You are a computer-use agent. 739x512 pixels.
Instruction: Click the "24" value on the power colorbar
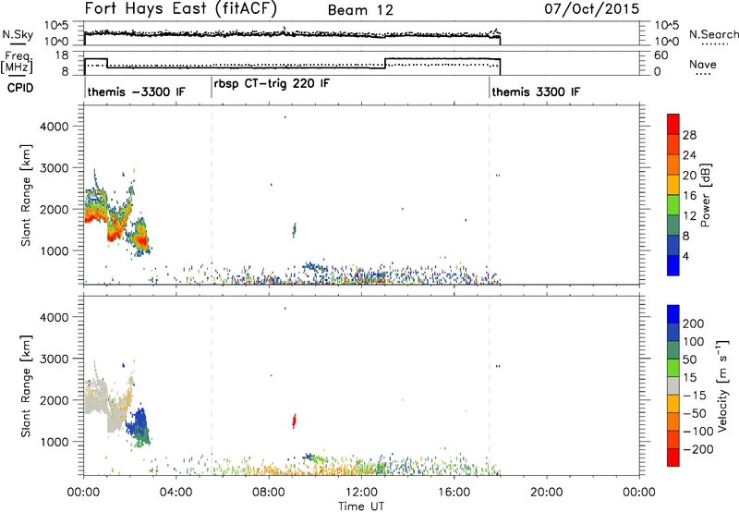[x=689, y=155]
